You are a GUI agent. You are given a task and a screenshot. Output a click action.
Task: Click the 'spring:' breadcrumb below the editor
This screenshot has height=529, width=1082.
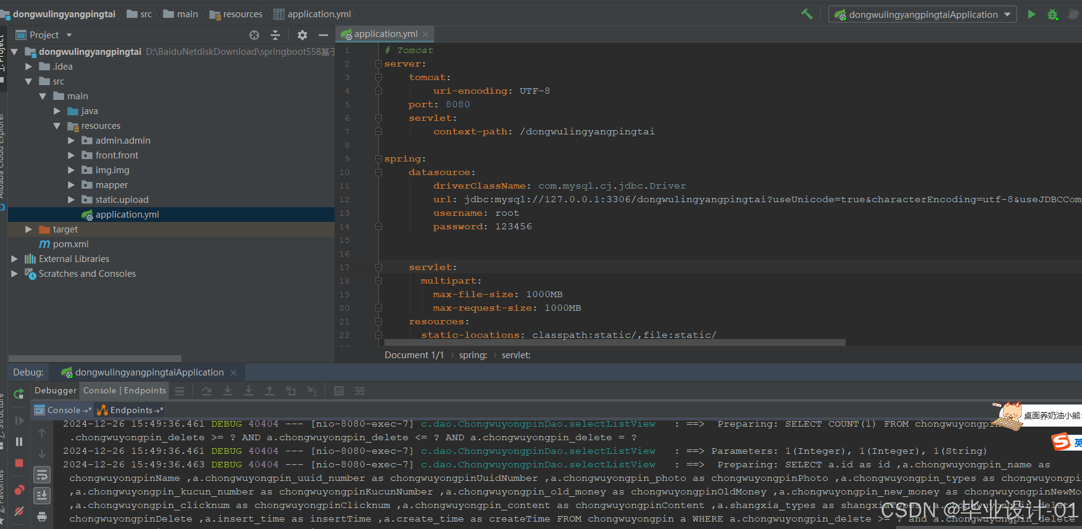point(473,355)
